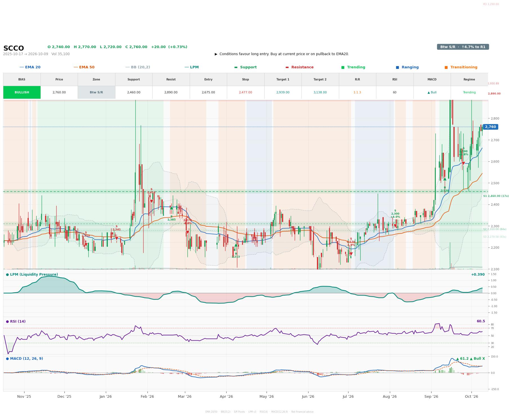Screen dimensions: 512x416
Task: Click the Entry column header
Action: [208, 80]
